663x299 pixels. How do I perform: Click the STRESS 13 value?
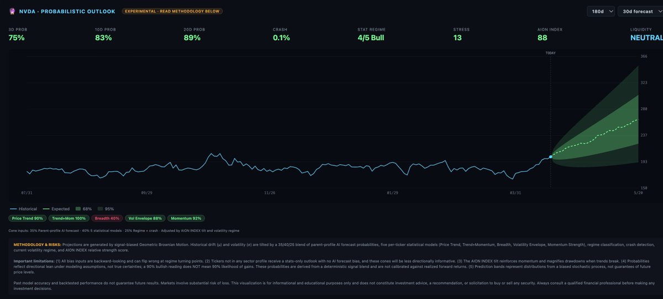point(457,38)
